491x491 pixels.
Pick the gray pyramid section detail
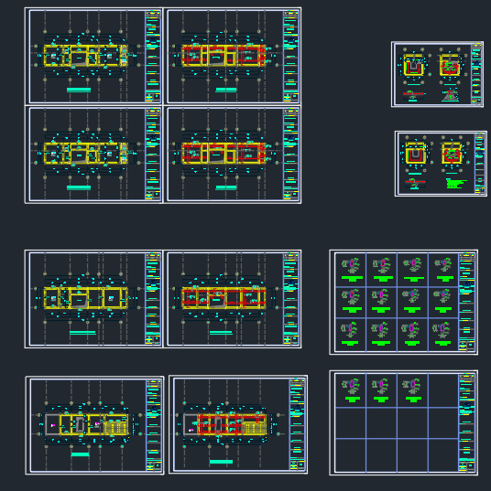[x=451, y=95]
